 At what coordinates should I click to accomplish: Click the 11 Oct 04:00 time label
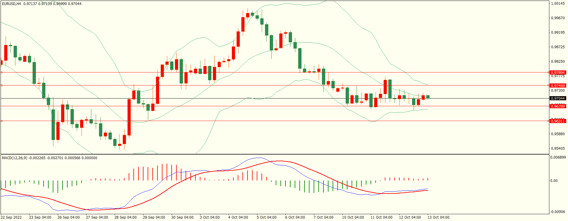click(382, 217)
